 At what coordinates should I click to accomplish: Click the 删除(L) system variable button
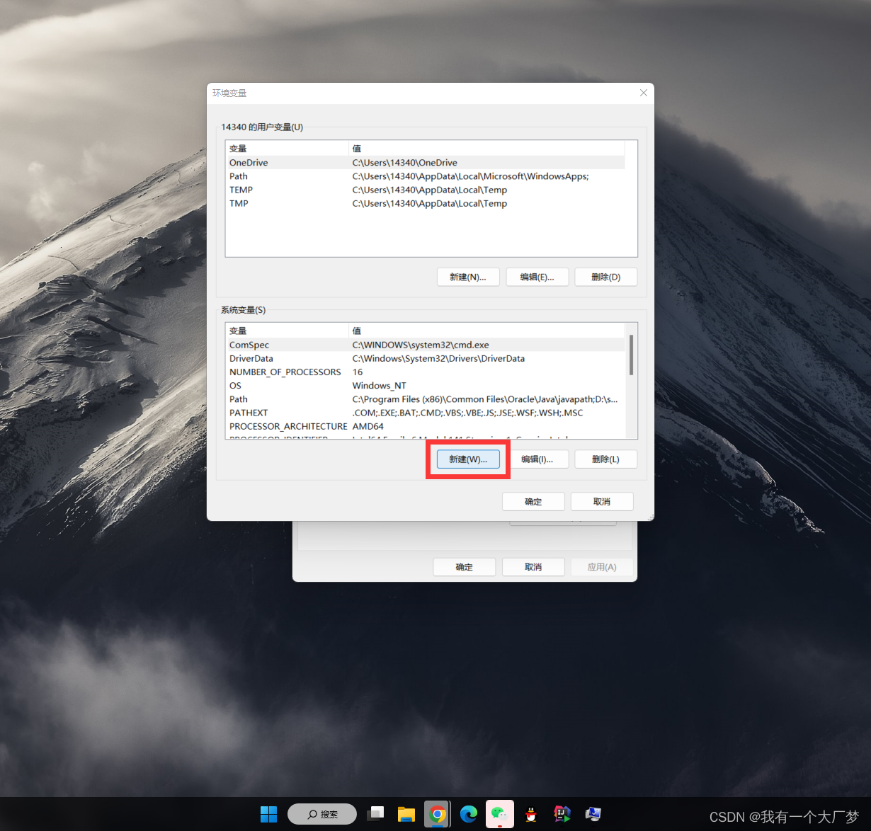605,459
